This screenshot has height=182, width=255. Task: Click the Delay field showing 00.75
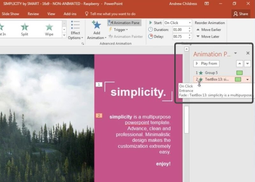pyautogui.click(x=180, y=37)
